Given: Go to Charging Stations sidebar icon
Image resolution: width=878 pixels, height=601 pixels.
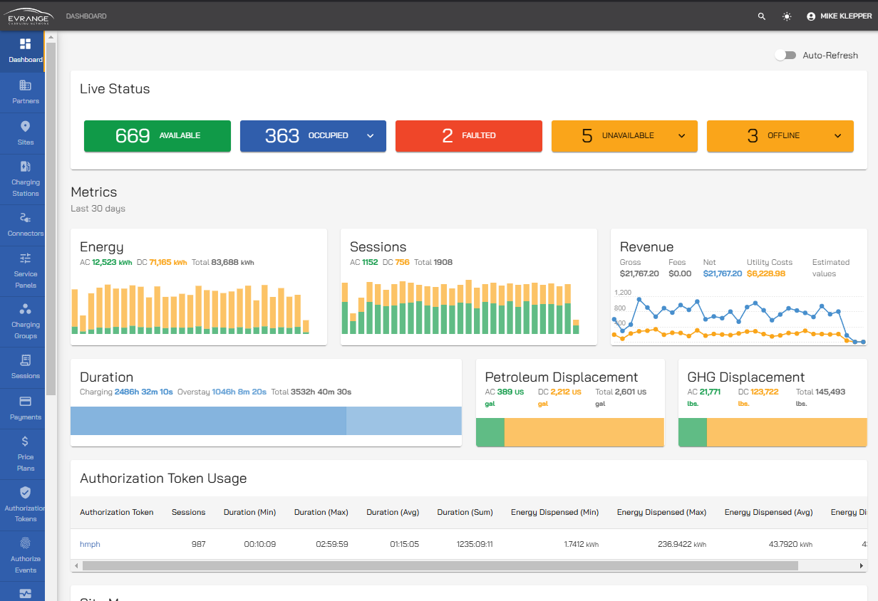Looking at the screenshot, I should tap(26, 167).
